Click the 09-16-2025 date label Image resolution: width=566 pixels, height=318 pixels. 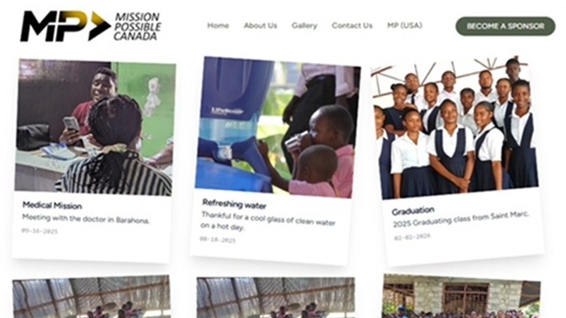tap(40, 231)
